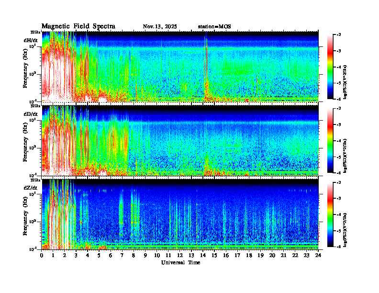The image size is (379, 293).
Task: Click the "13" tick on the time axis
Action: (191, 256)
